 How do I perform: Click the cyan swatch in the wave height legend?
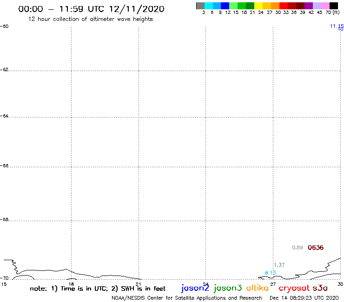209,6
